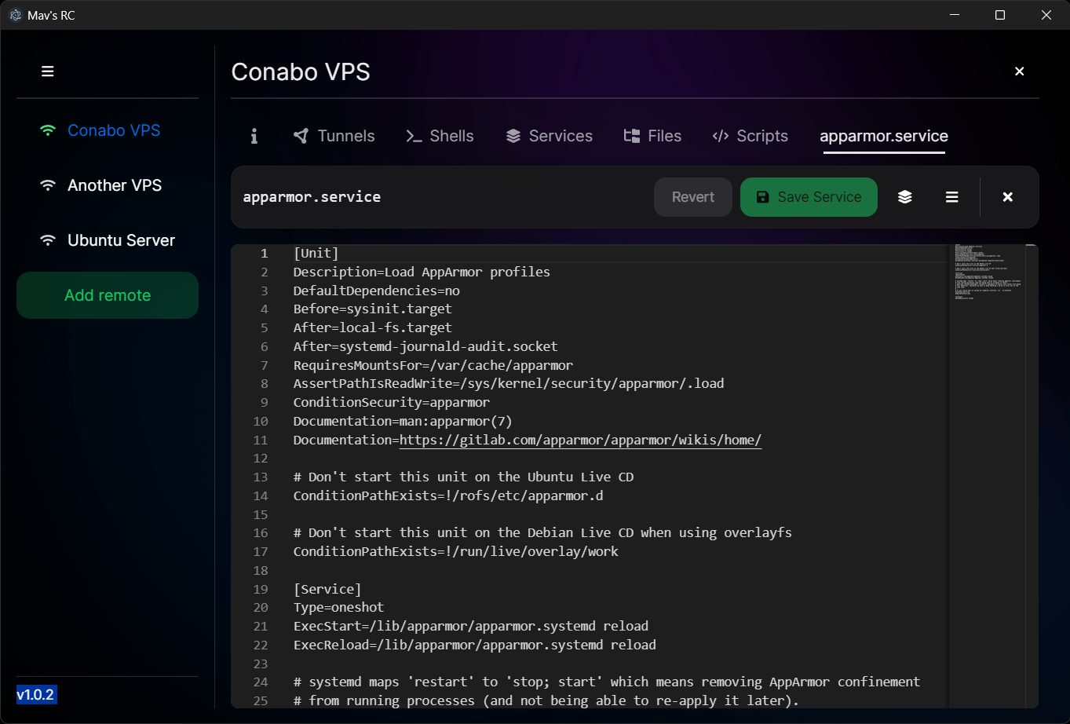
Task: Click the Add remote button
Action: tap(108, 295)
